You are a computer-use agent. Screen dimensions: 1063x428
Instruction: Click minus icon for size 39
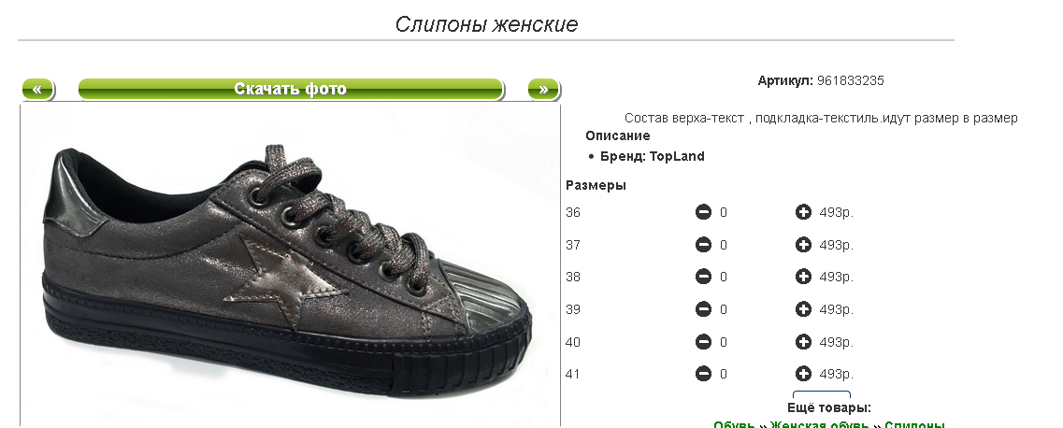[703, 309]
